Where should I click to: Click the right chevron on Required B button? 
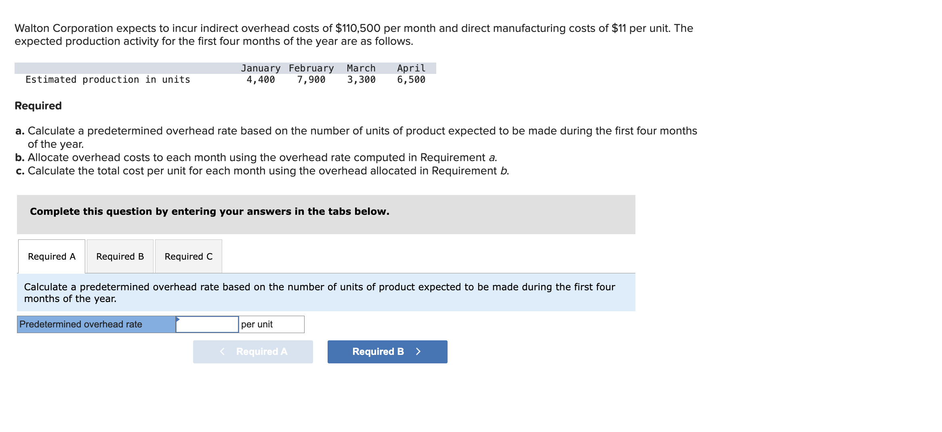[x=418, y=352]
